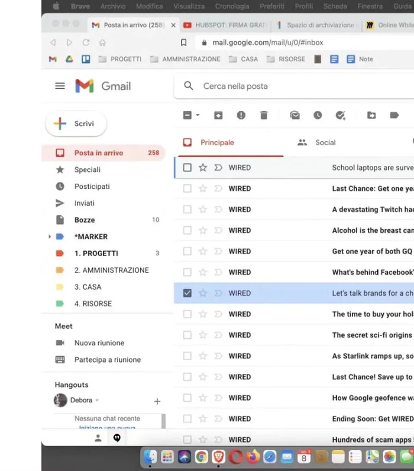Image resolution: width=414 pixels, height=471 pixels.
Task: Star the 'Alcohol is the breast' email
Action: (x=203, y=230)
